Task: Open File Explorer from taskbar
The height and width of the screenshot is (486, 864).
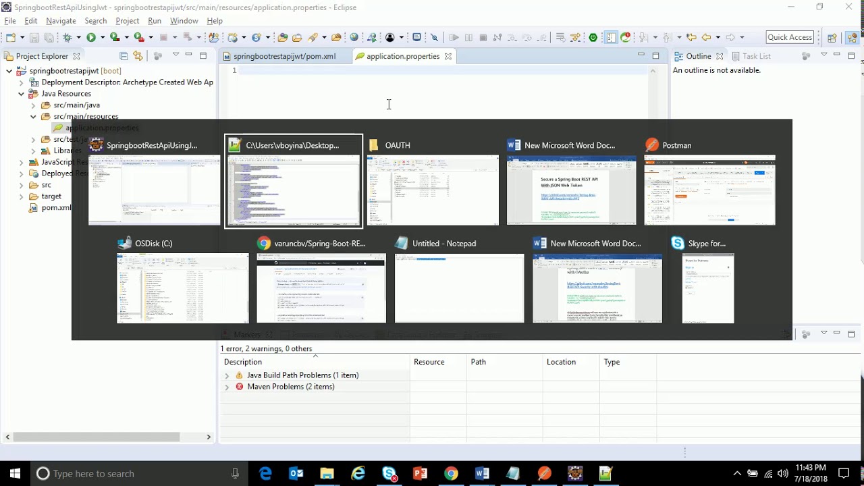Action: (x=327, y=473)
